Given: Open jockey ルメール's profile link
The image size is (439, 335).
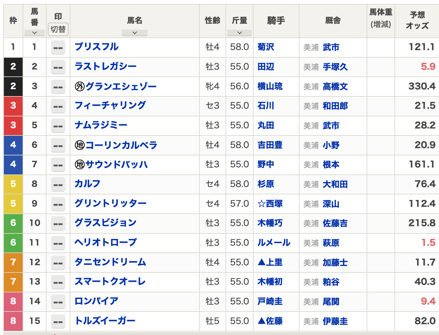Looking at the screenshot, I should pyautogui.click(x=274, y=243).
